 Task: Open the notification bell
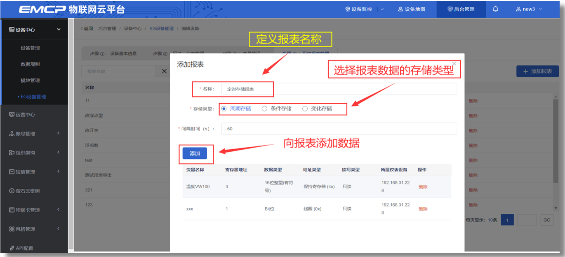495,9
